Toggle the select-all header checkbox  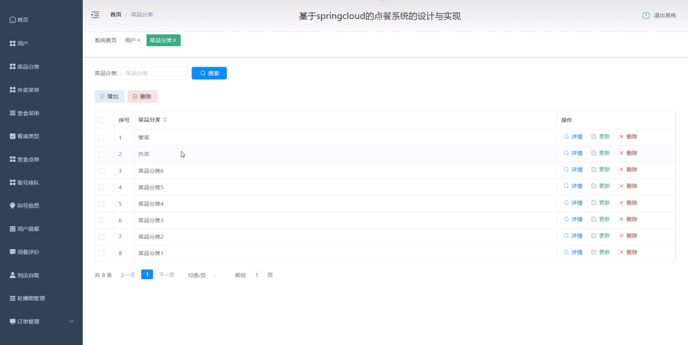pos(102,120)
